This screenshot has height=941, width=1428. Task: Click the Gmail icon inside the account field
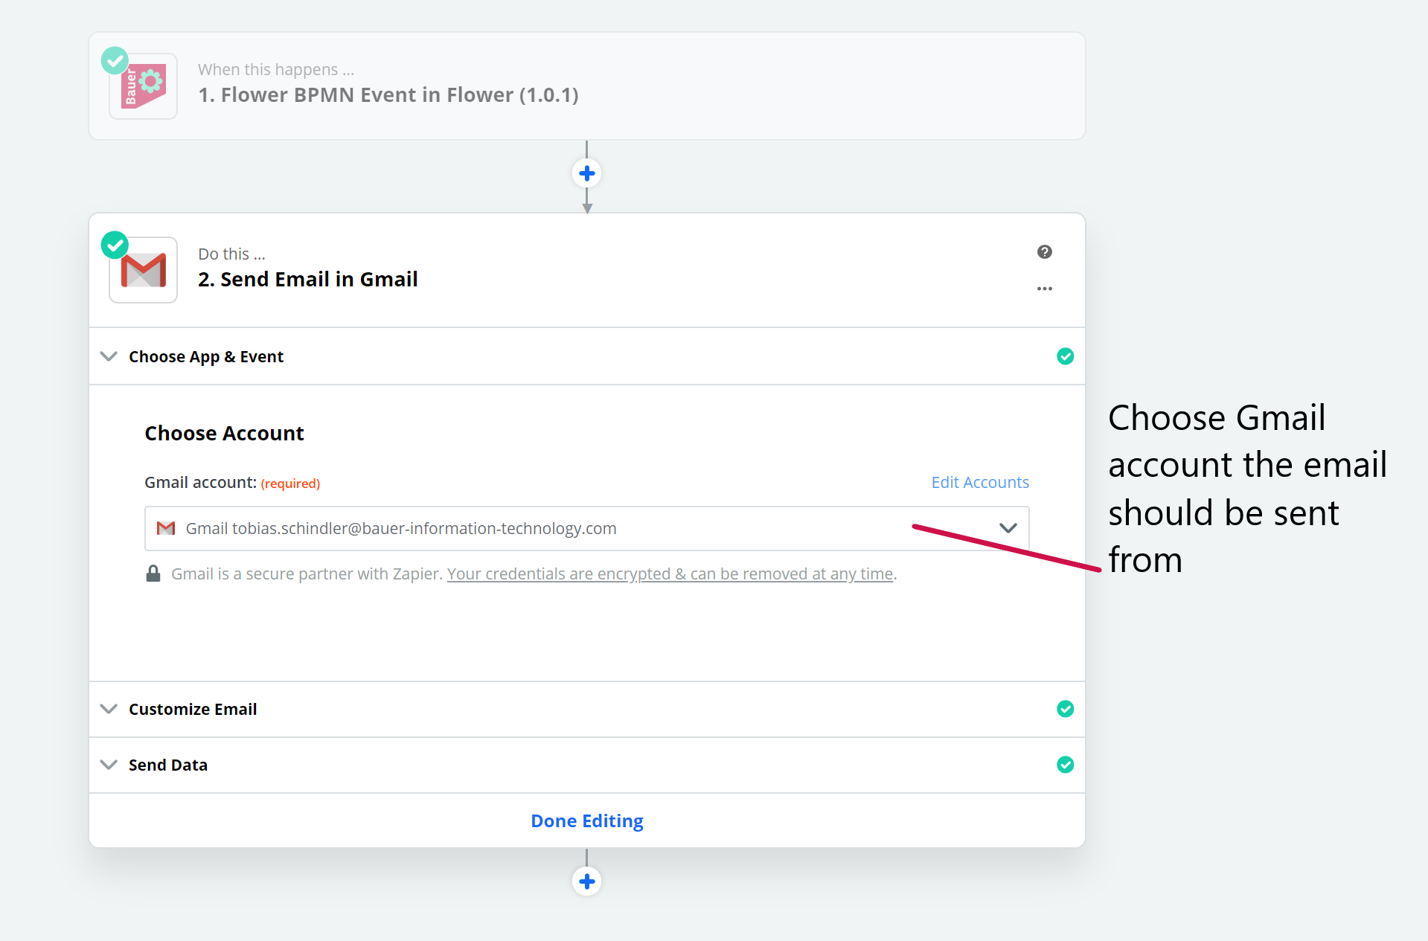click(x=166, y=528)
